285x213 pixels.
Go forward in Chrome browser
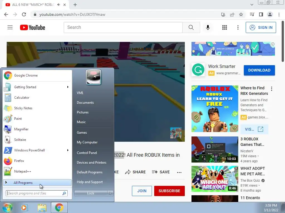coord(15,14)
